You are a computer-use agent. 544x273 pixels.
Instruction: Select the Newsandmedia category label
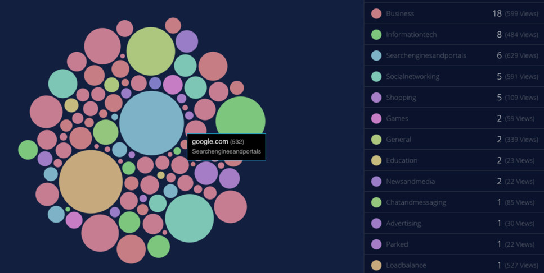pos(410,181)
